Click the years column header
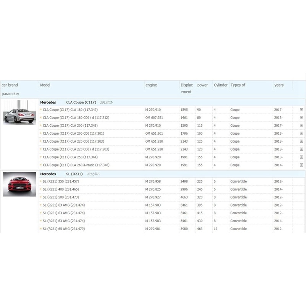 [x=279, y=85]
